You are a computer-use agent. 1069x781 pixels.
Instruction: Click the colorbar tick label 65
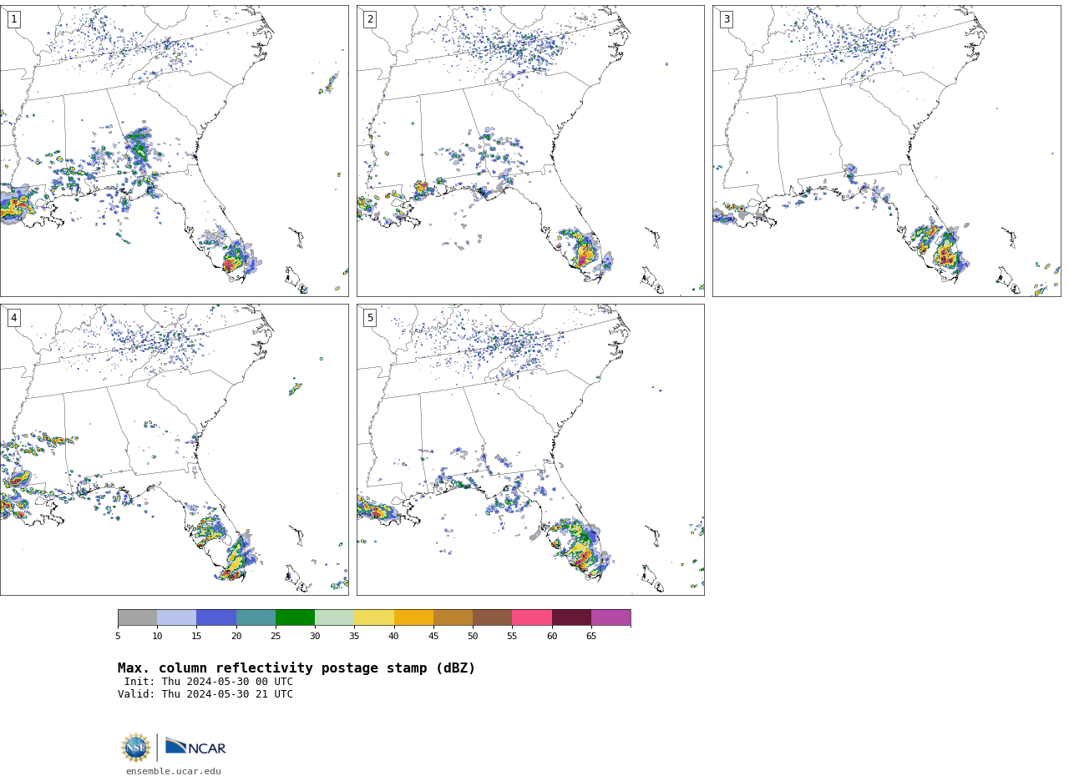(591, 637)
